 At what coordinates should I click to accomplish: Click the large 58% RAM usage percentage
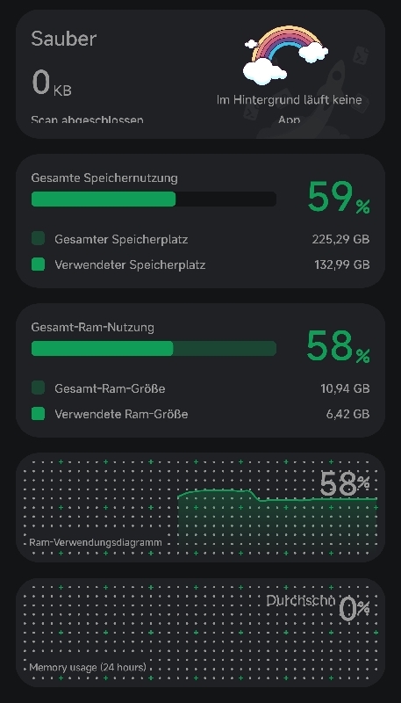pyautogui.click(x=339, y=346)
